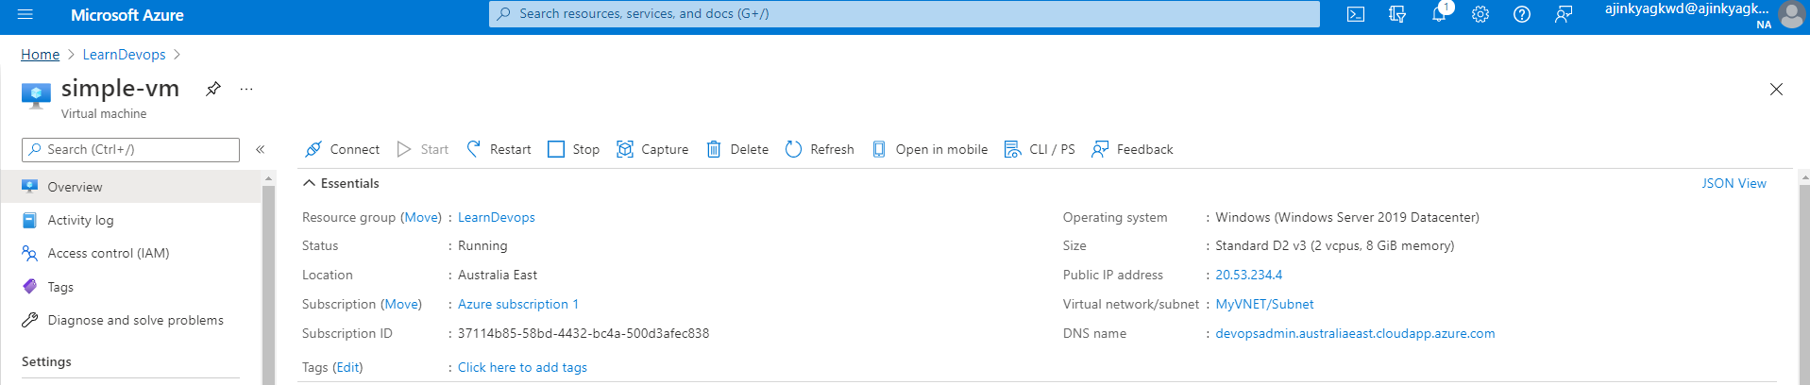Viewport: 1810px width, 385px height.
Task: Capture the VM image
Action: (x=652, y=149)
